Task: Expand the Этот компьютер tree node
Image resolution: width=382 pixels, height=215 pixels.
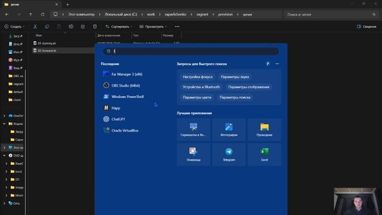Action: 4,148
